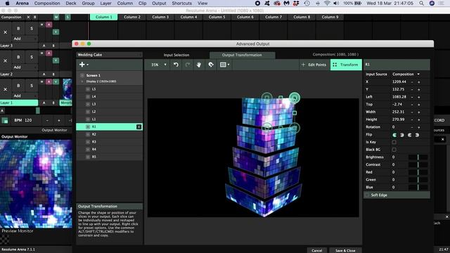Select the redo arrow icon
The image size is (450, 253).
click(188, 65)
